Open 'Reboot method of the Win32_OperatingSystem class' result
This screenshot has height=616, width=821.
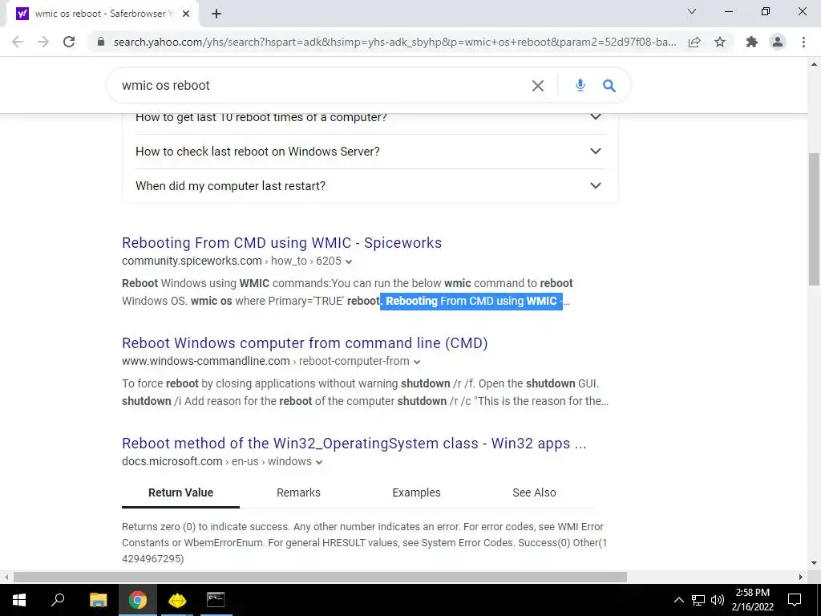coord(354,443)
